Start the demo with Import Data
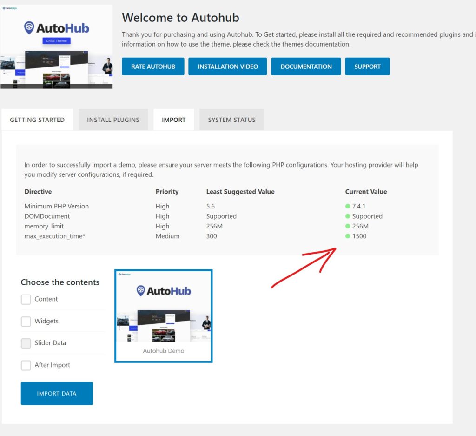476x436 pixels. pyautogui.click(x=57, y=393)
